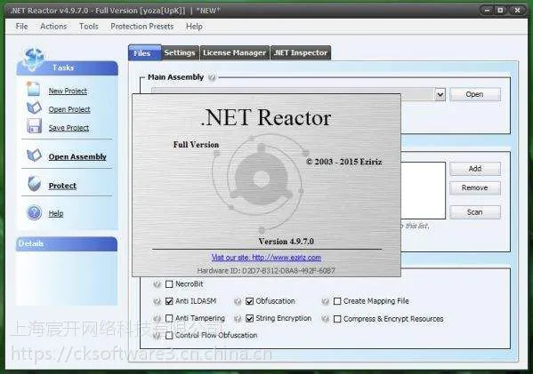Click the New Project document icon
533x374 pixels.
coord(34,89)
